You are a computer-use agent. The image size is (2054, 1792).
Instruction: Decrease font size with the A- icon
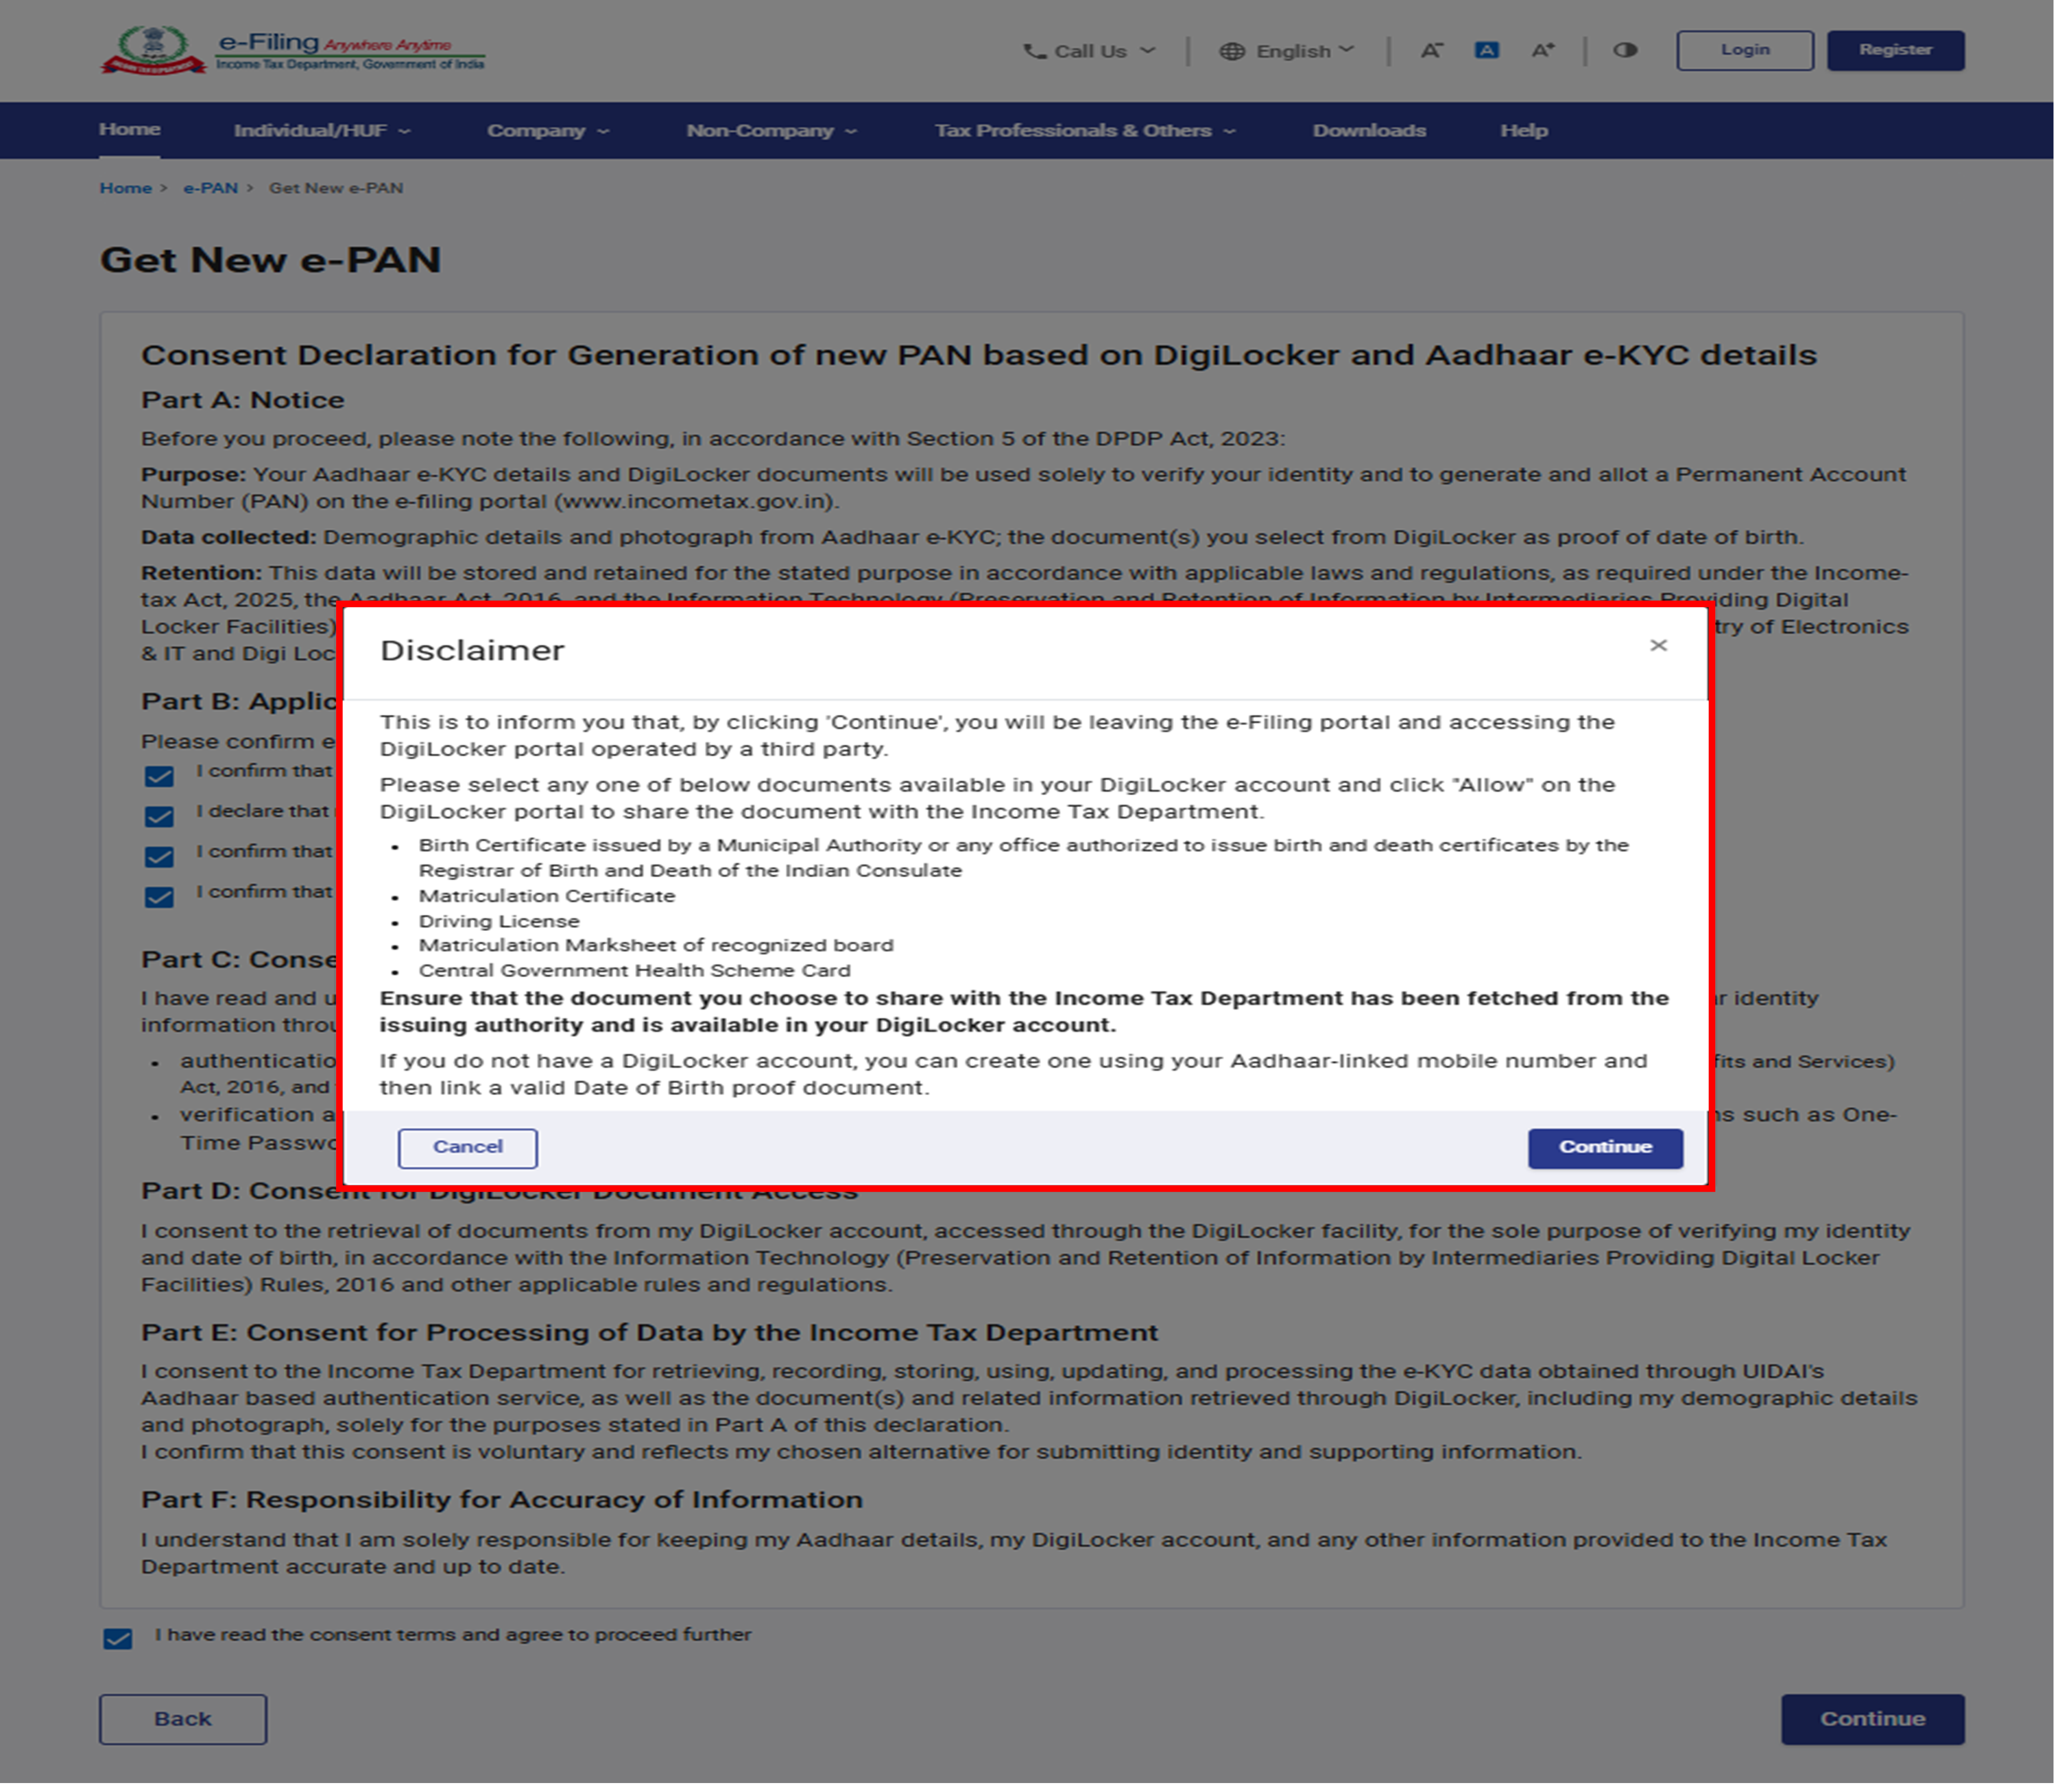[x=1432, y=50]
